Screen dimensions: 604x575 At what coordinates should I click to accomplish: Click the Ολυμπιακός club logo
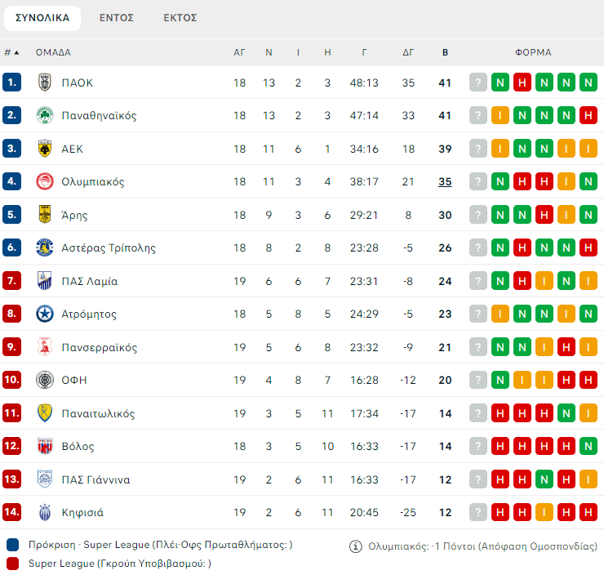click(x=45, y=181)
